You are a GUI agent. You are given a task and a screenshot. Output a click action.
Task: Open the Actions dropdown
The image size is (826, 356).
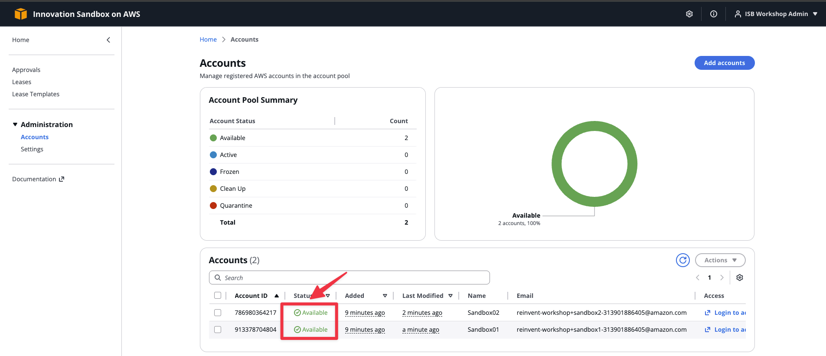coord(720,260)
